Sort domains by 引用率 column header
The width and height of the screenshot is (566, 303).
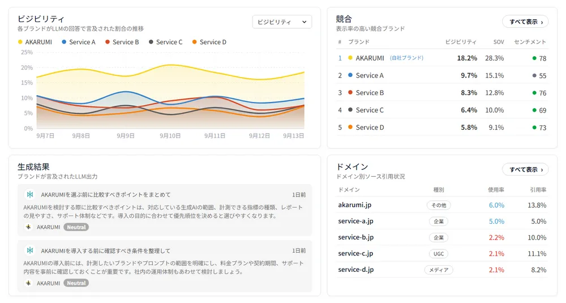(538, 190)
